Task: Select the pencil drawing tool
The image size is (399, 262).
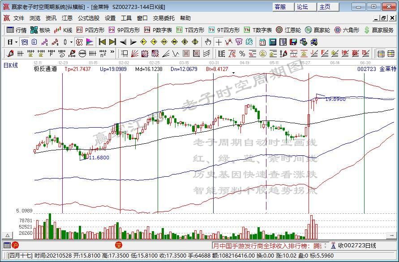Action: [10, 54]
